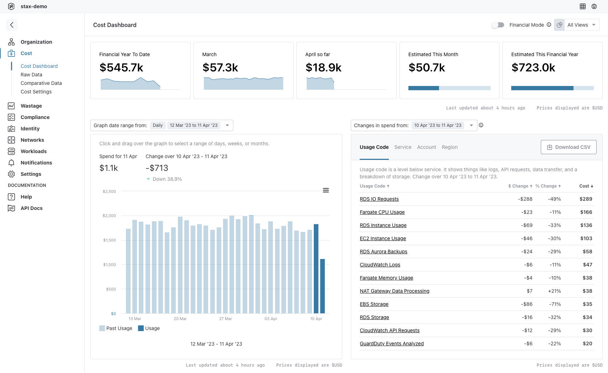Sort by Usage Code column
Viewport: 608px width, 373px height.
tap(375, 186)
